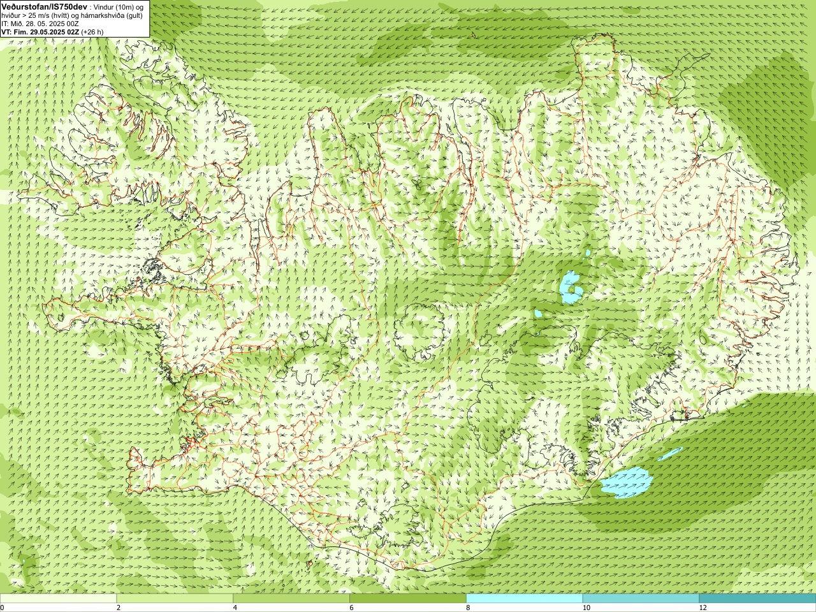Click the colorbar label '4'
This screenshot has height=612, width=816.
(x=235, y=608)
